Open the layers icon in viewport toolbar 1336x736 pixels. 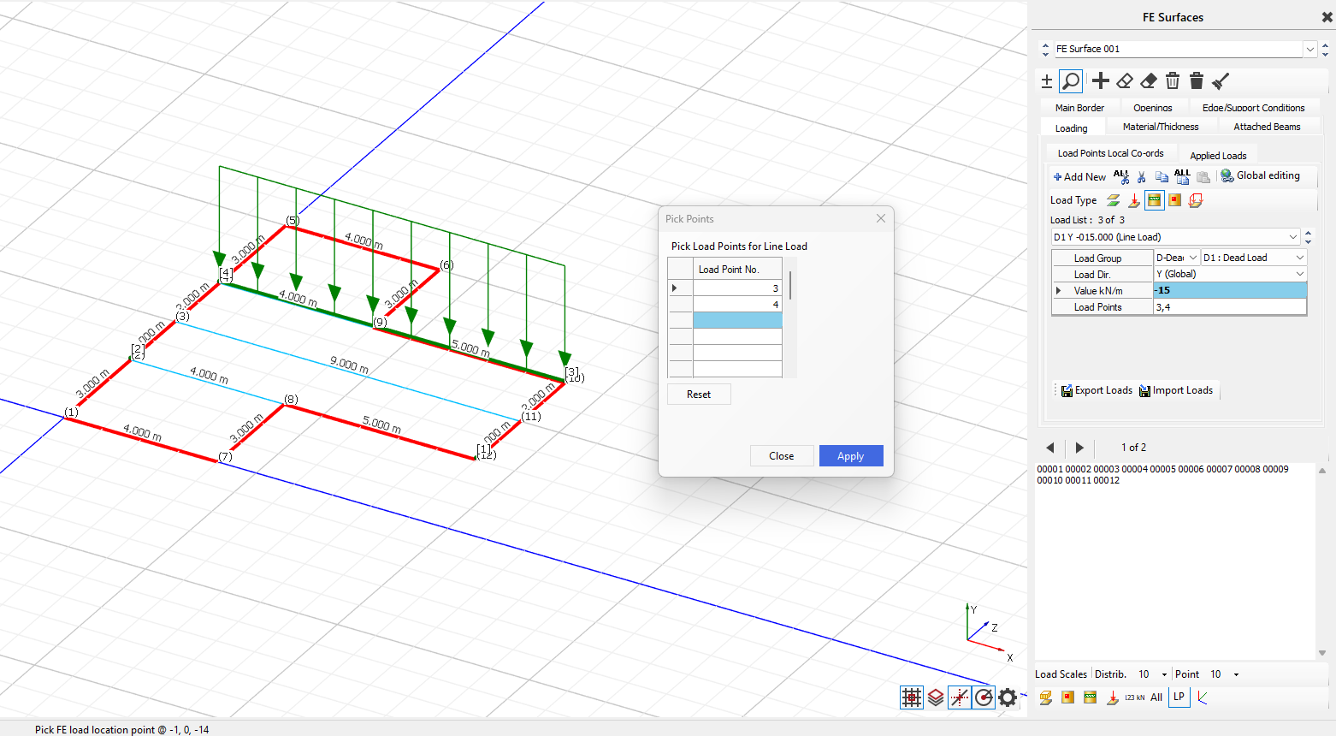click(936, 697)
